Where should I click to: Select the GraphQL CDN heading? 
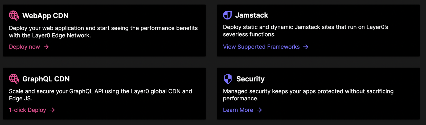click(46, 79)
